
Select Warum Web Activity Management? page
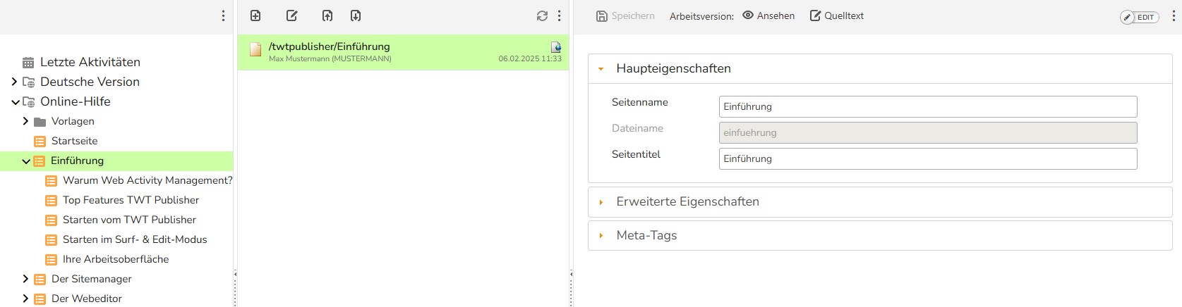147,180
